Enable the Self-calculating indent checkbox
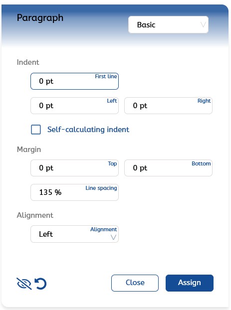The image size is (231, 310). coord(36,130)
